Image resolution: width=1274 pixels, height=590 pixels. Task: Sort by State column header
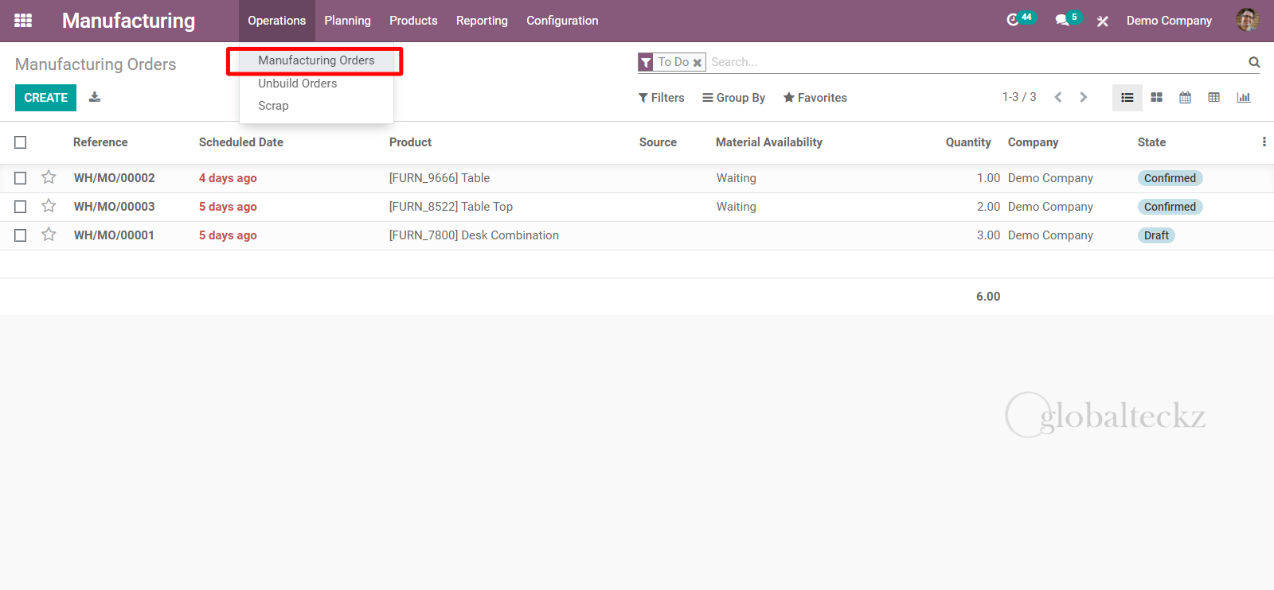(1151, 142)
